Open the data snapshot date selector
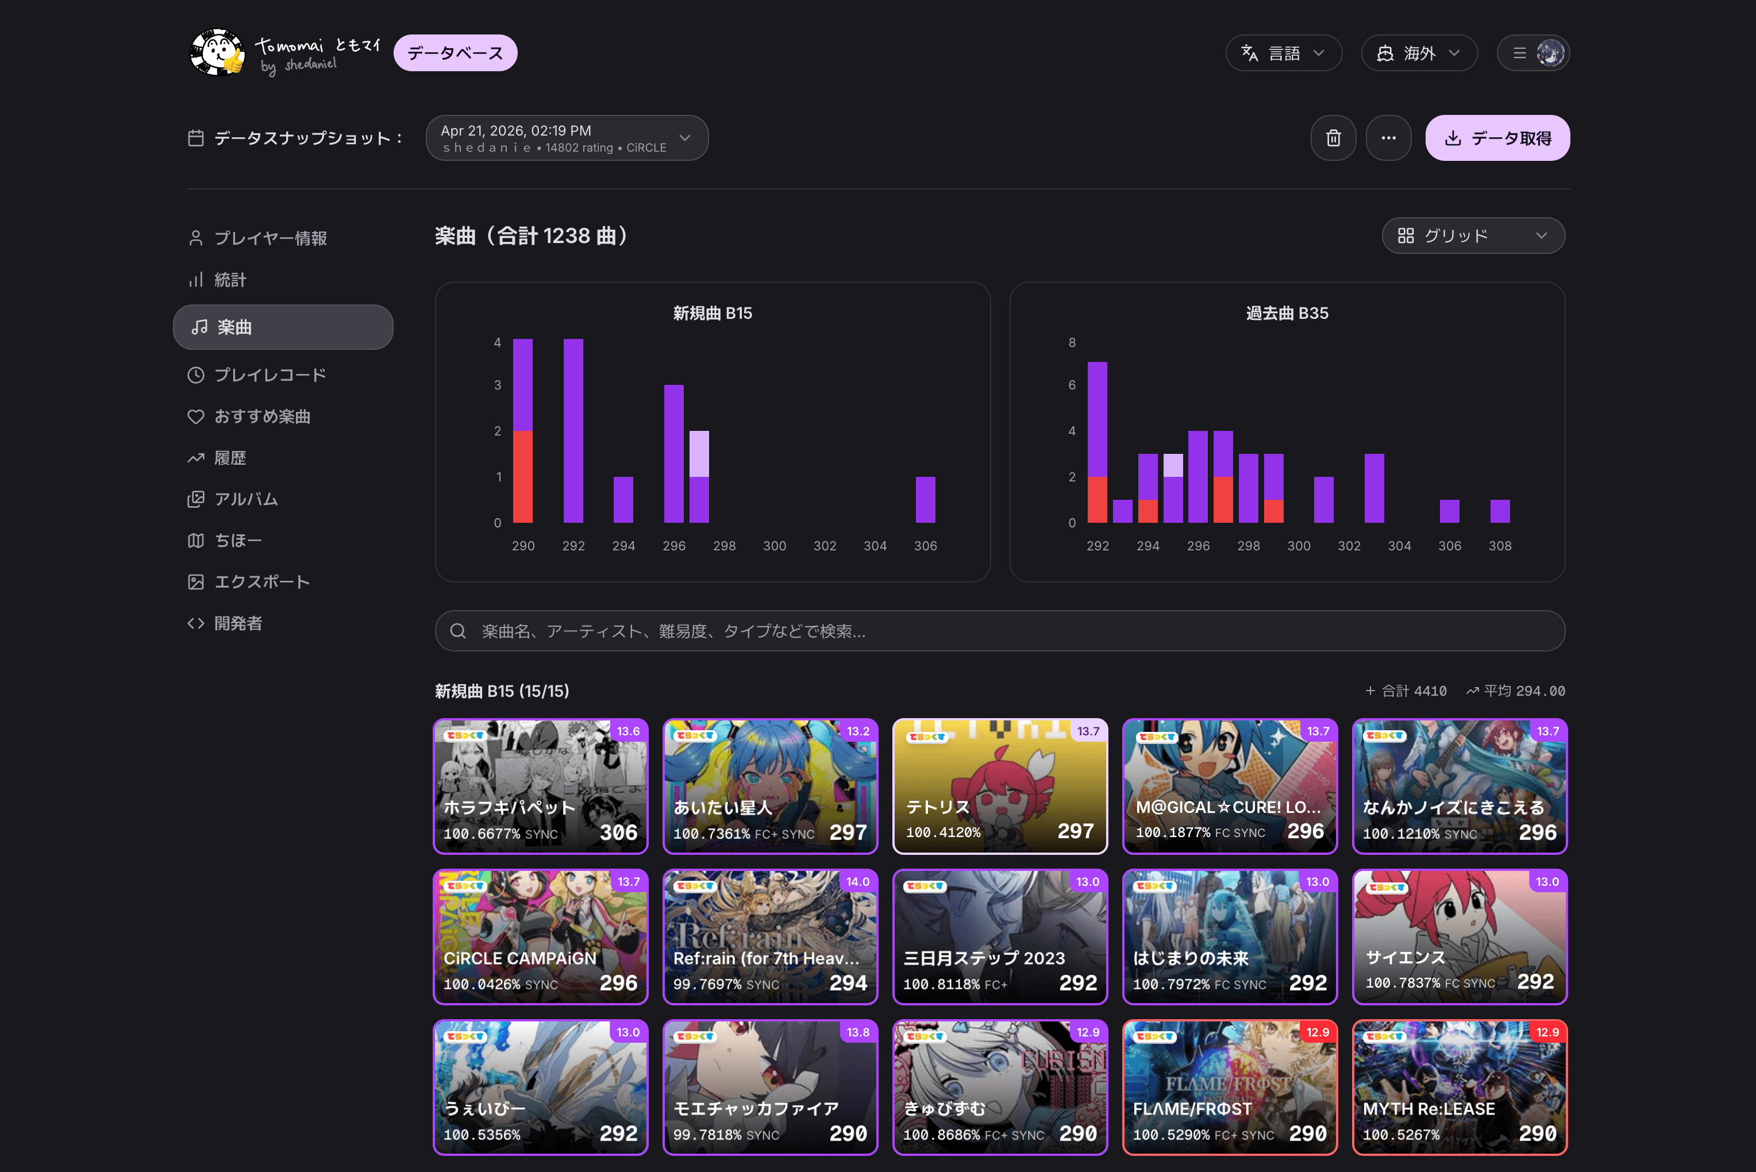This screenshot has height=1172, width=1756. tap(567, 137)
